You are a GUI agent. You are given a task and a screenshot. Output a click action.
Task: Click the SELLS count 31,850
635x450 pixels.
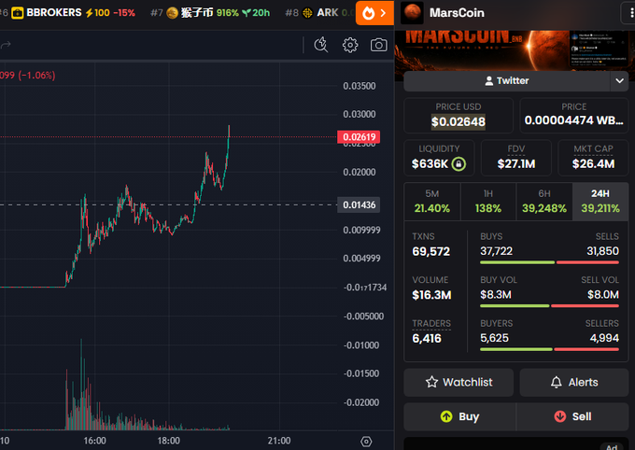click(x=602, y=251)
